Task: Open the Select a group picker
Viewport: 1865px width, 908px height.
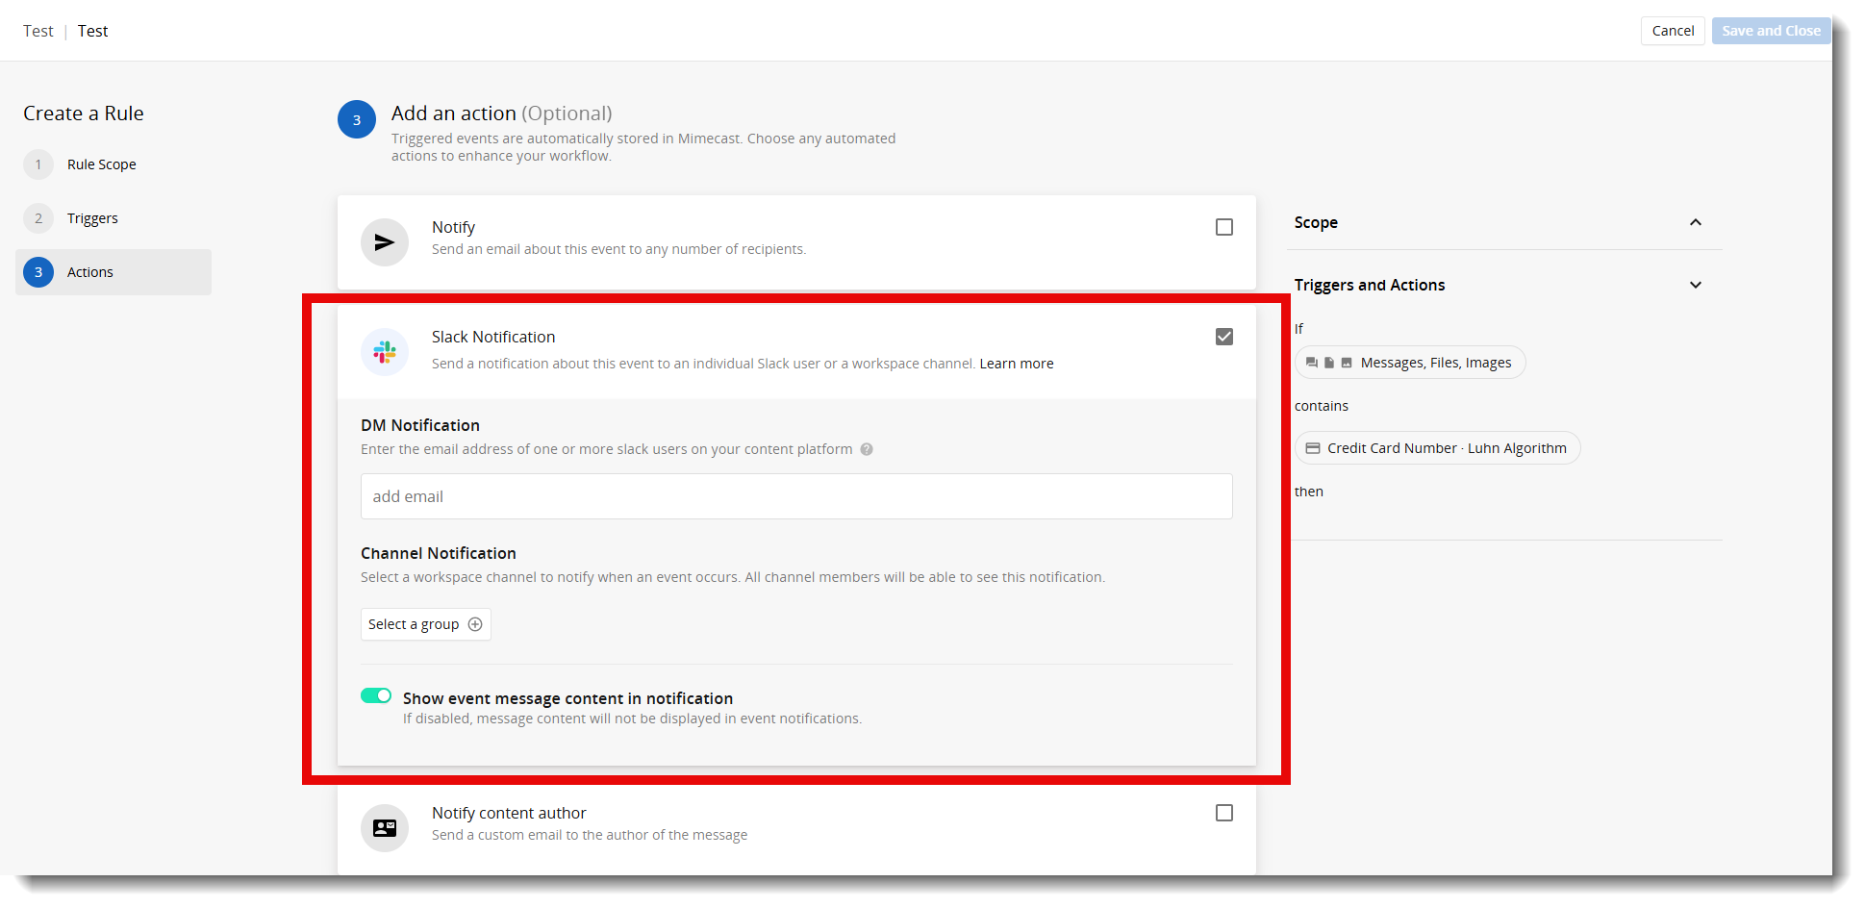Action: [425, 624]
